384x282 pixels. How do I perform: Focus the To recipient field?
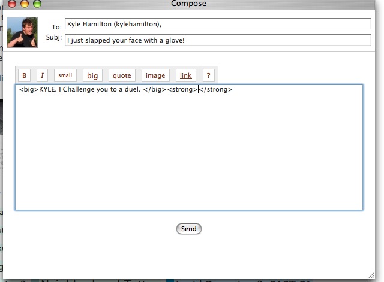click(x=218, y=24)
